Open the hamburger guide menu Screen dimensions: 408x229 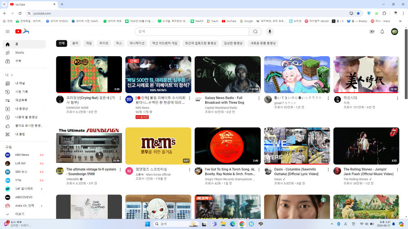7,31
